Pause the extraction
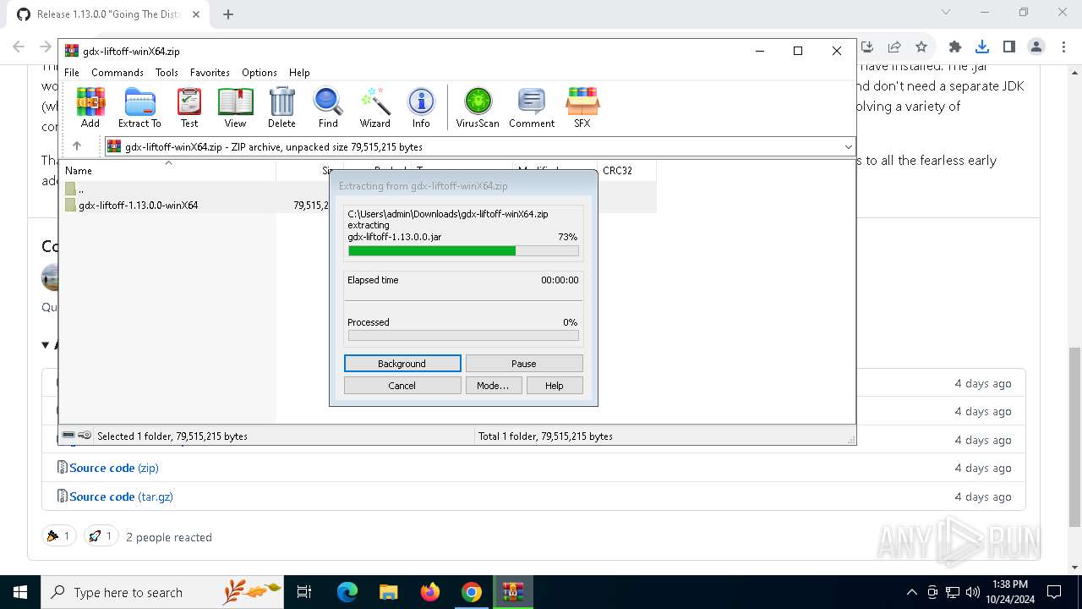 (x=524, y=363)
